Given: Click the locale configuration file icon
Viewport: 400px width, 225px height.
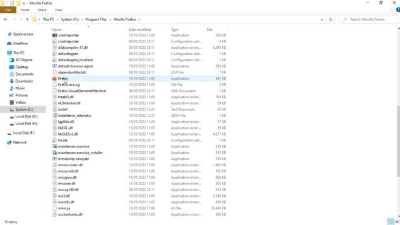Looking at the screenshot, I should (x=54, y=140).
